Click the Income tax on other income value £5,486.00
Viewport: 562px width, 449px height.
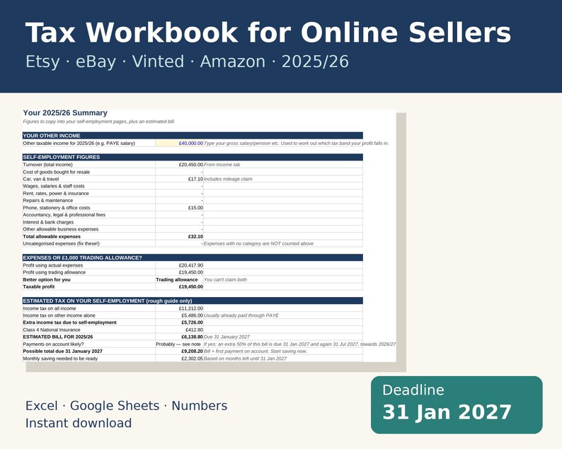pos(192,315)
